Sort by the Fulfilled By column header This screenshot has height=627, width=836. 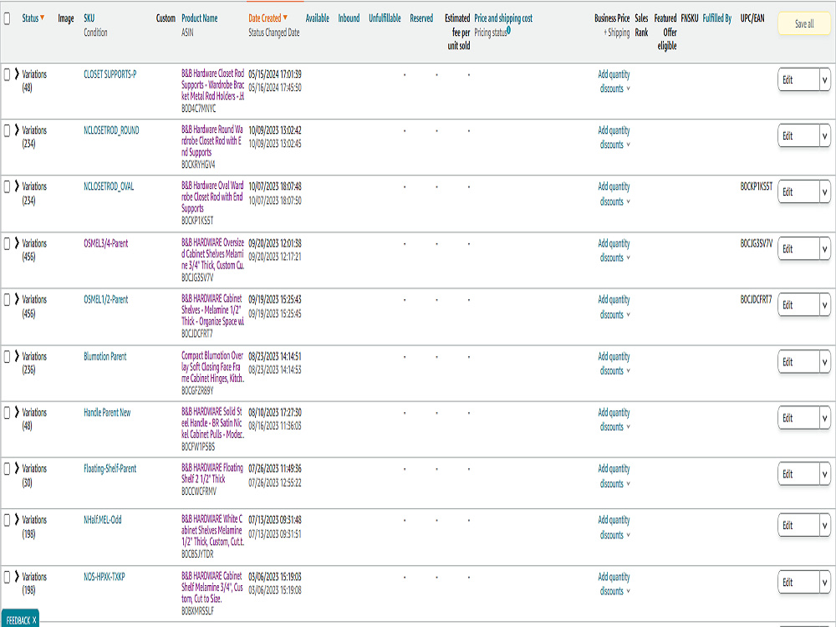(x=717, y=18)
